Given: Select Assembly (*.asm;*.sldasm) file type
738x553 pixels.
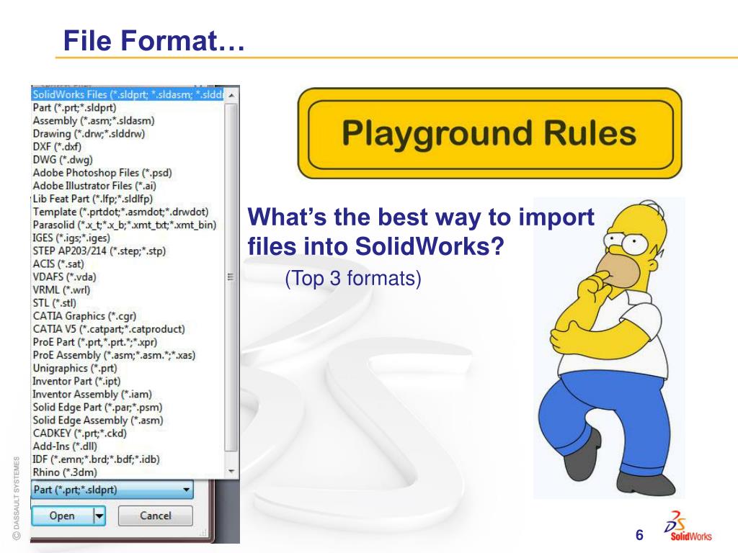Looking at the screenshot, I should (128, 121).
